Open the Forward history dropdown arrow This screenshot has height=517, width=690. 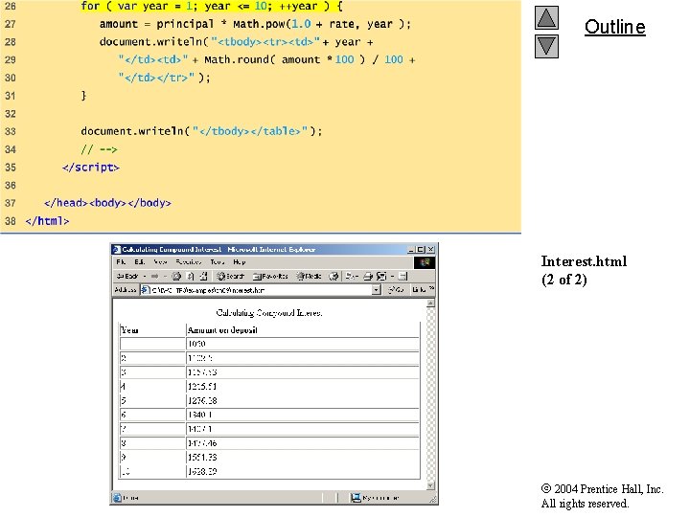(x=165, y=276)
